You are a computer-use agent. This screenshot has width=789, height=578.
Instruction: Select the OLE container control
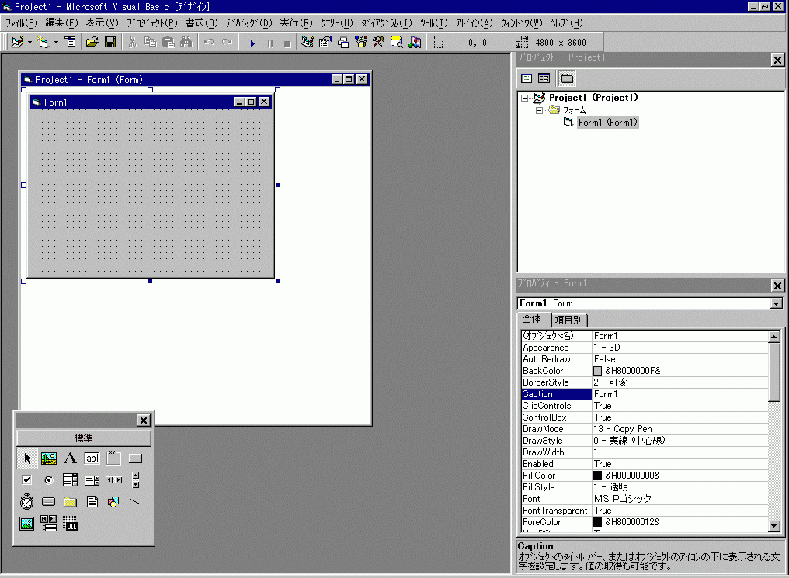click(71, 524)
